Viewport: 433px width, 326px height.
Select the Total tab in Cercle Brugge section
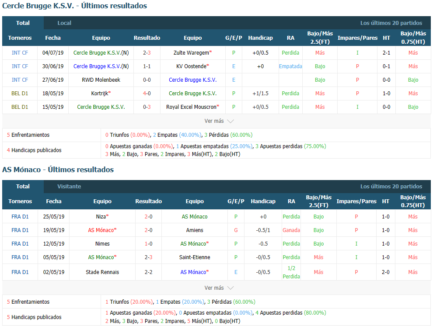click(x=23, y=23)
